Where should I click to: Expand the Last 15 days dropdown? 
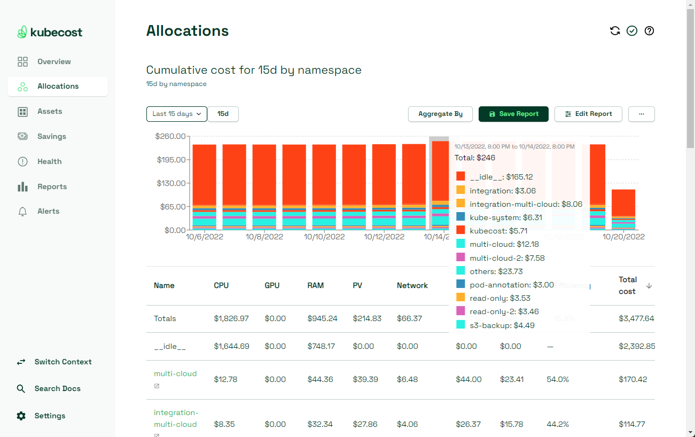click(177, 114)
